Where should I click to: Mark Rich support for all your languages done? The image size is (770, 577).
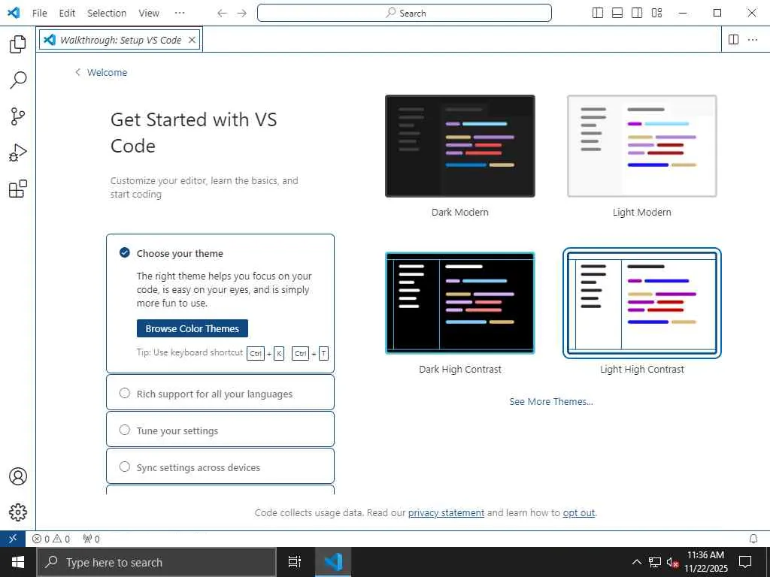click(x=125, y=393)
